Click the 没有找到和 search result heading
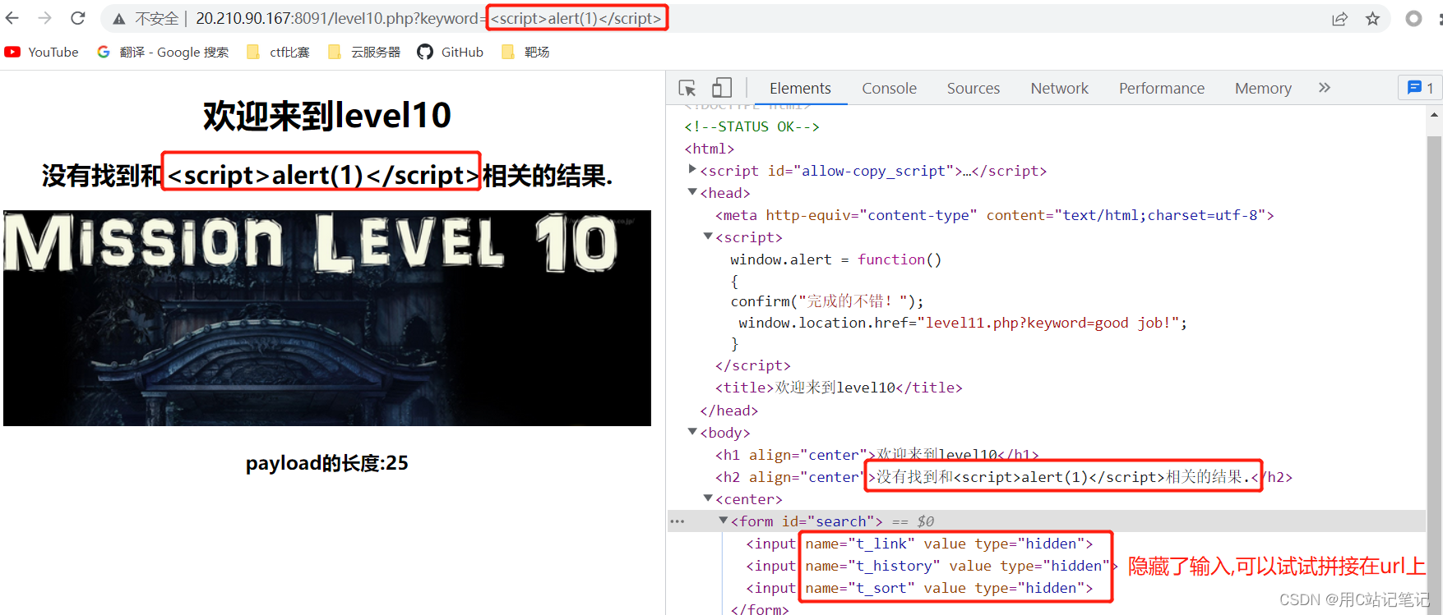 [327, 175]
